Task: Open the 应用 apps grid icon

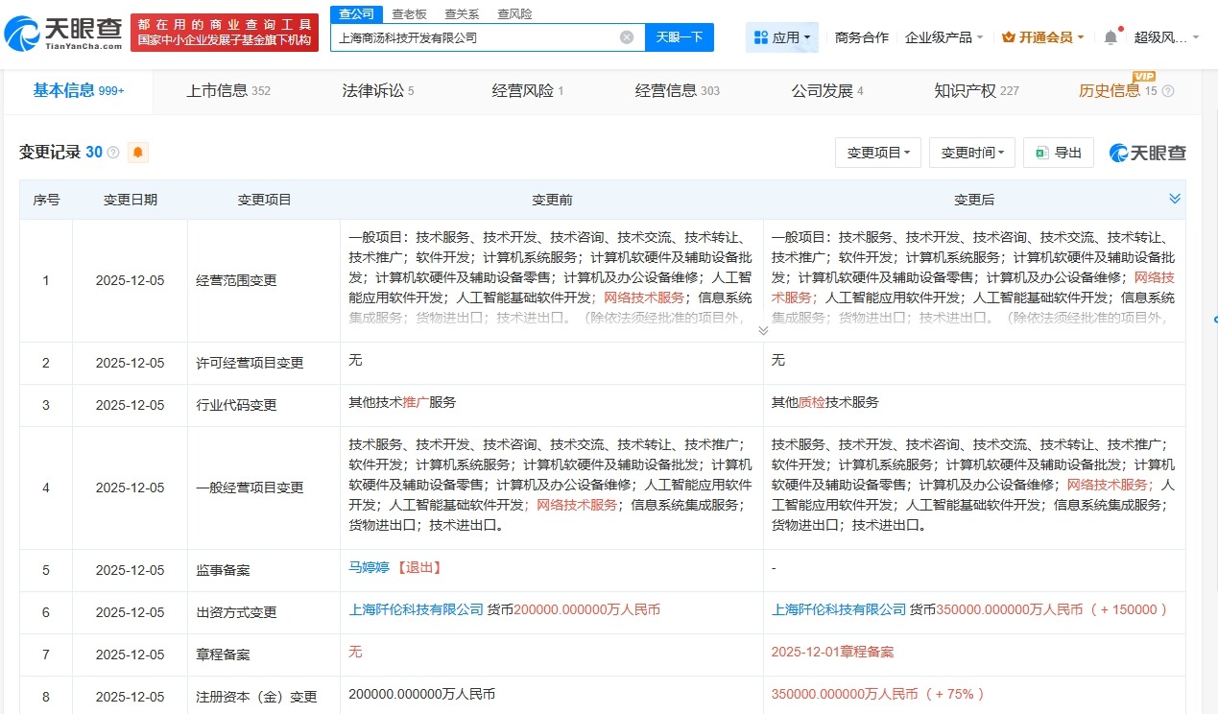Action: (x=759, y=36)
